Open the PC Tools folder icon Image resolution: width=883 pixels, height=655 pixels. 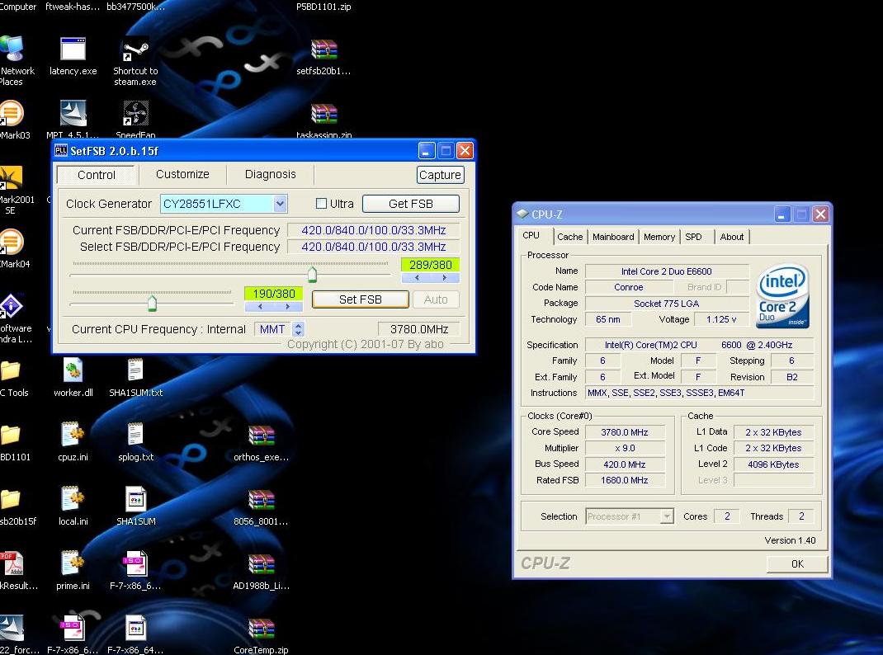pos(10,371)
